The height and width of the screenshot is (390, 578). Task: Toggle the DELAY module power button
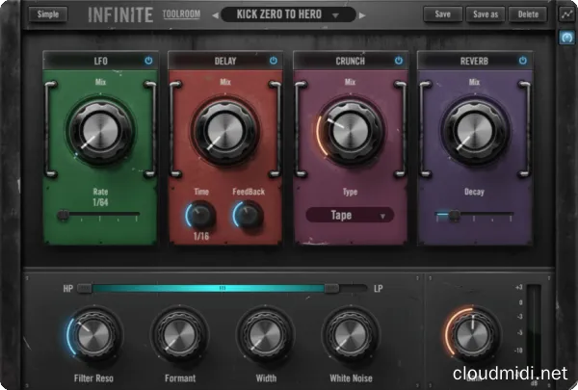click(x=274, y=61)
